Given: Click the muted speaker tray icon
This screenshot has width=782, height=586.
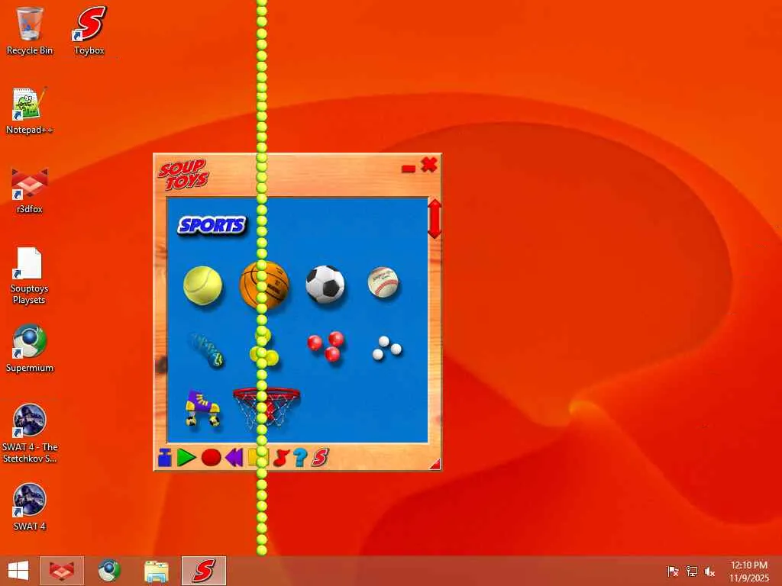Looking at the screenshot, I should tap(709, 571).
